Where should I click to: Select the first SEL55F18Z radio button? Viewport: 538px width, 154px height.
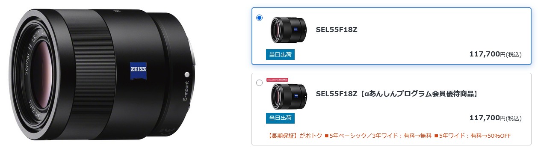pyautogui.click(x=259, y=18)
